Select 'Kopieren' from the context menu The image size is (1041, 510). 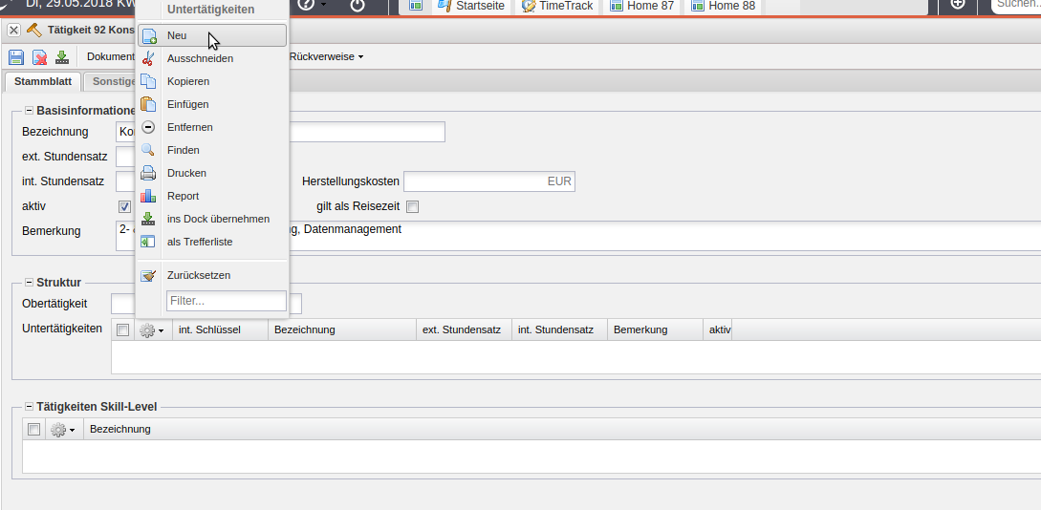(188, 81)
